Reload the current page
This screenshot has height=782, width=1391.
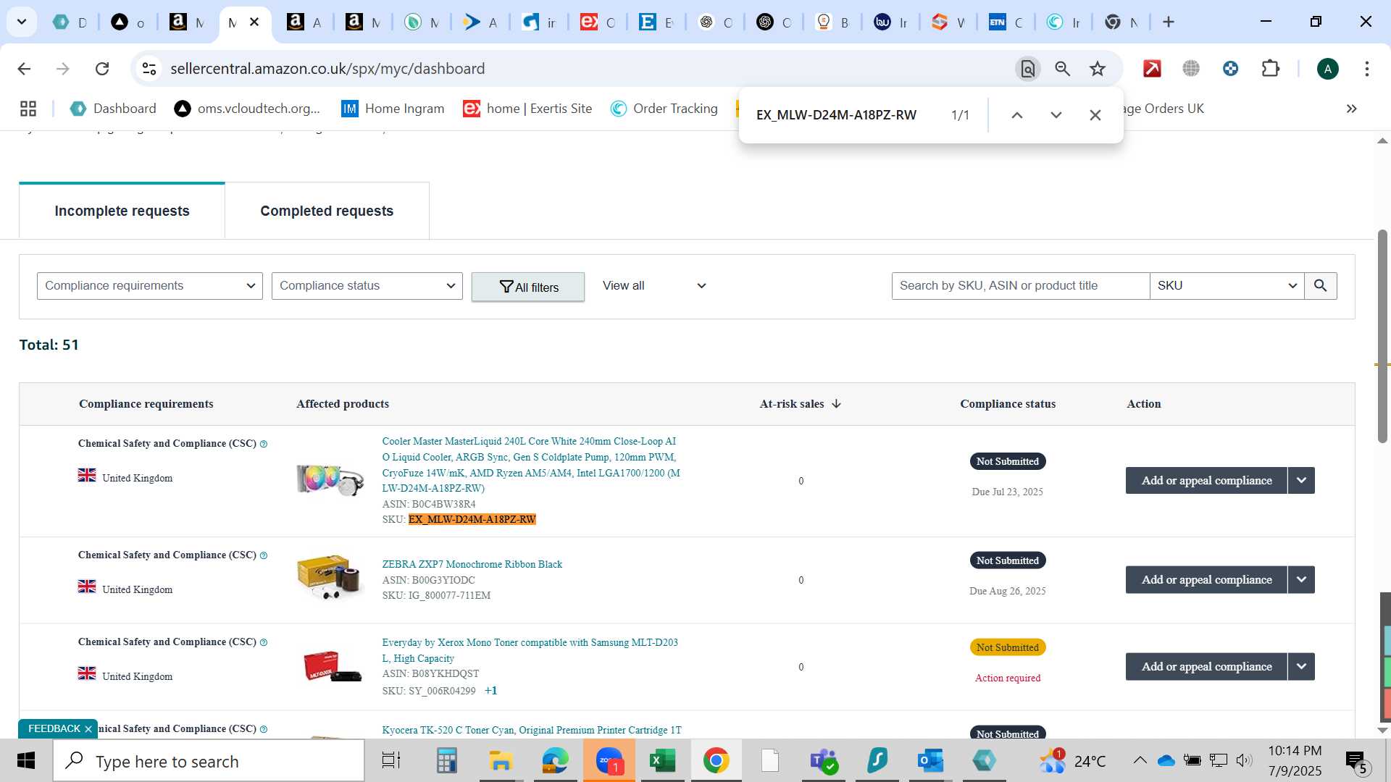coord(102,69)
